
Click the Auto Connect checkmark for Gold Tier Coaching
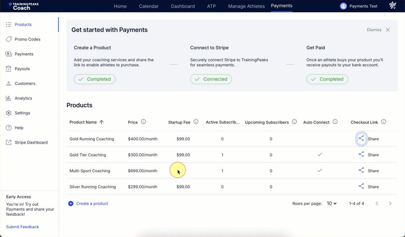point(320,154)
